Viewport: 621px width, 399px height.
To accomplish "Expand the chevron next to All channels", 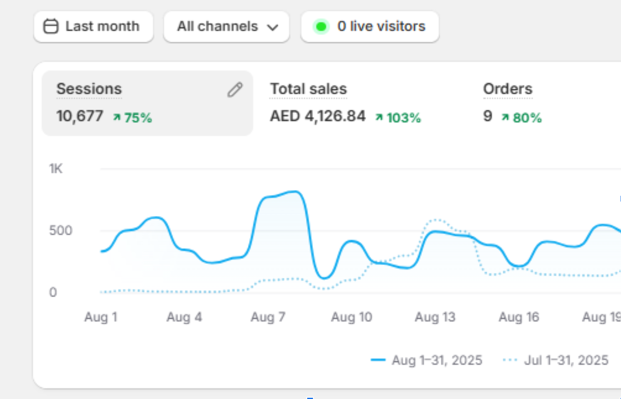I will point(273,28).
